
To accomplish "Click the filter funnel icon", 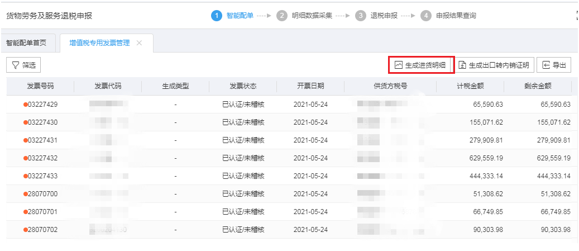I will [x=15, y=65].
